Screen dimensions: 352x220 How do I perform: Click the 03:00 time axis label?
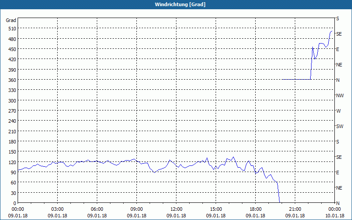(x=58, y=209)
